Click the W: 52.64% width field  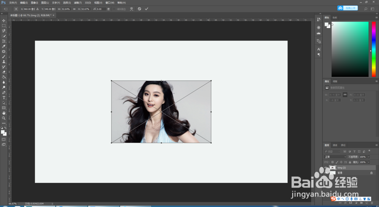(x=66, y=9)
